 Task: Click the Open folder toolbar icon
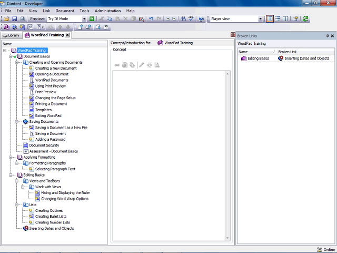(6, 19)
